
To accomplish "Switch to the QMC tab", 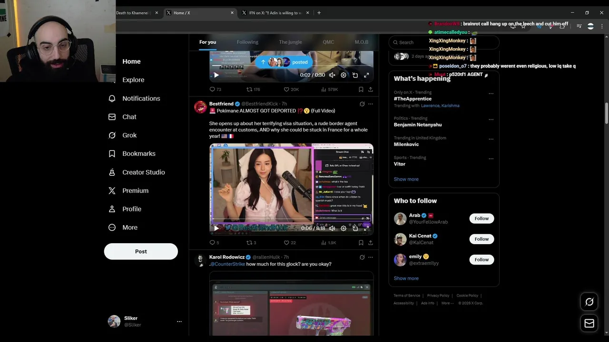I will pos(328,42).
